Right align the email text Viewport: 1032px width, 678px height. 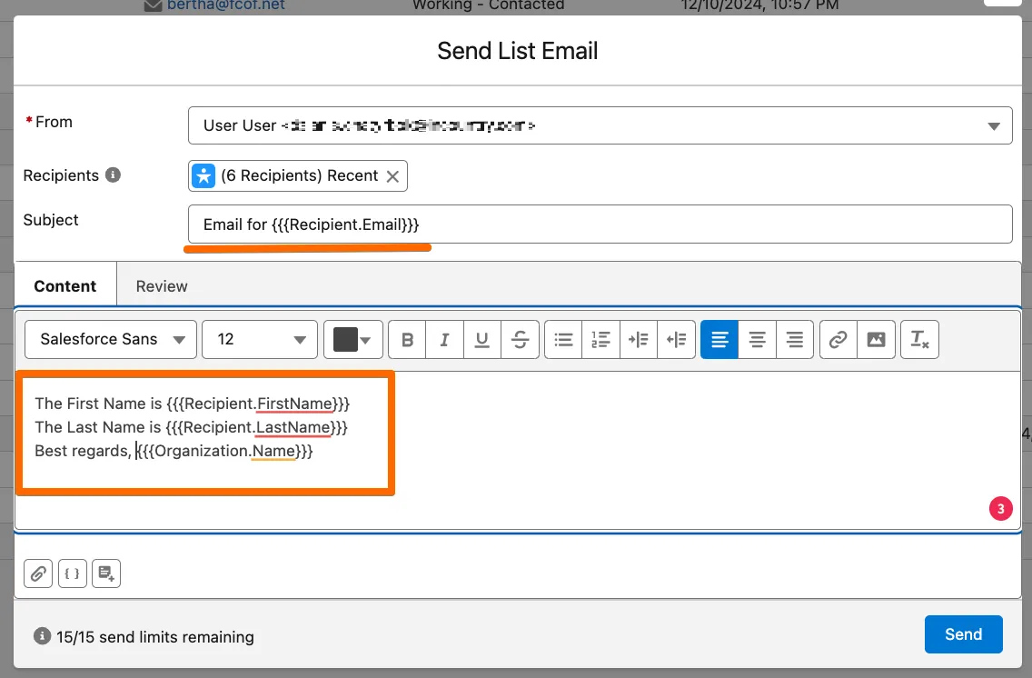(795, 340)
